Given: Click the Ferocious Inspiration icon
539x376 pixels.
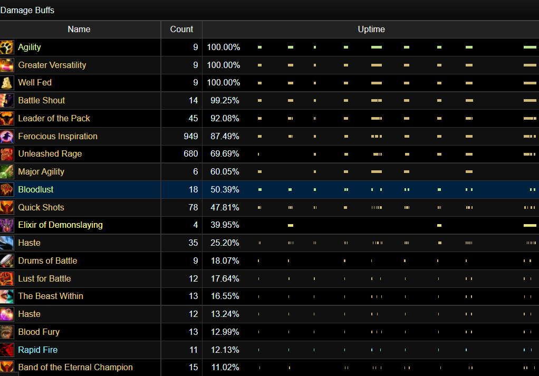Looking at the screenshot, I should [x=7, y=137].
